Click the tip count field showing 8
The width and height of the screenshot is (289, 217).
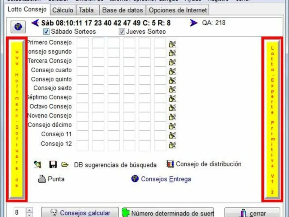point(20,213)
